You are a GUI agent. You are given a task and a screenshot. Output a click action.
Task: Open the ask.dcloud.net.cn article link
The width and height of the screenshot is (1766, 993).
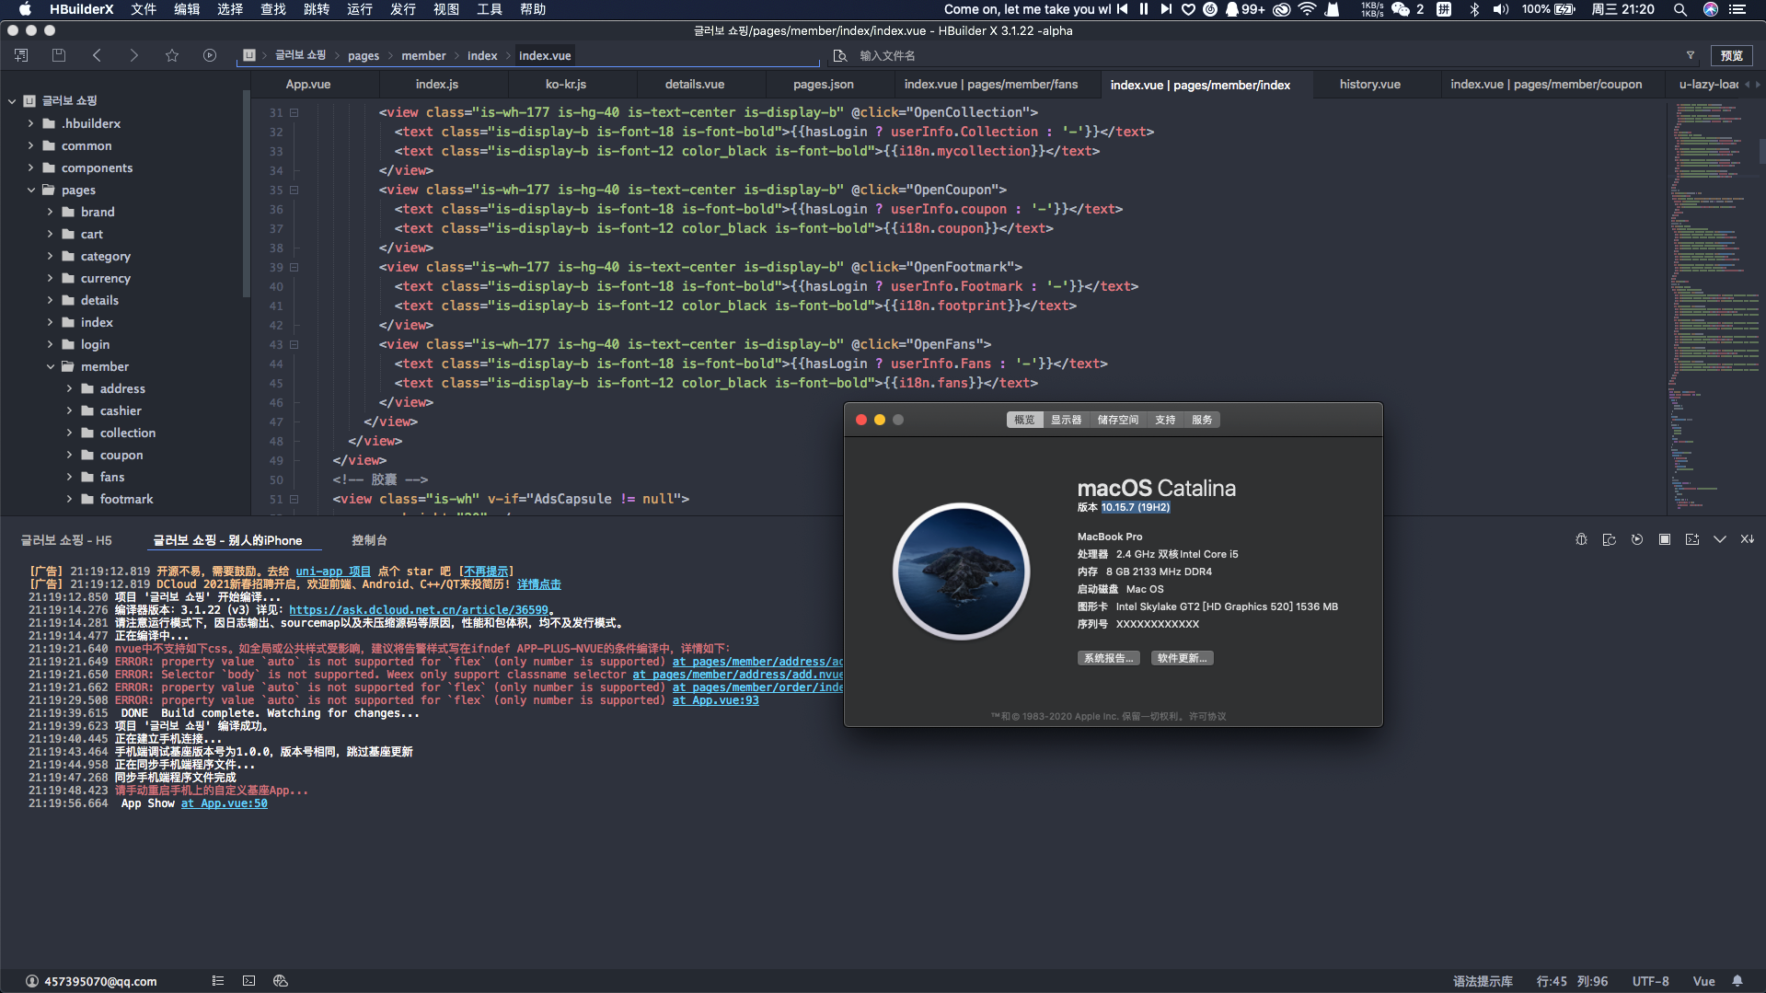point(419,609)
